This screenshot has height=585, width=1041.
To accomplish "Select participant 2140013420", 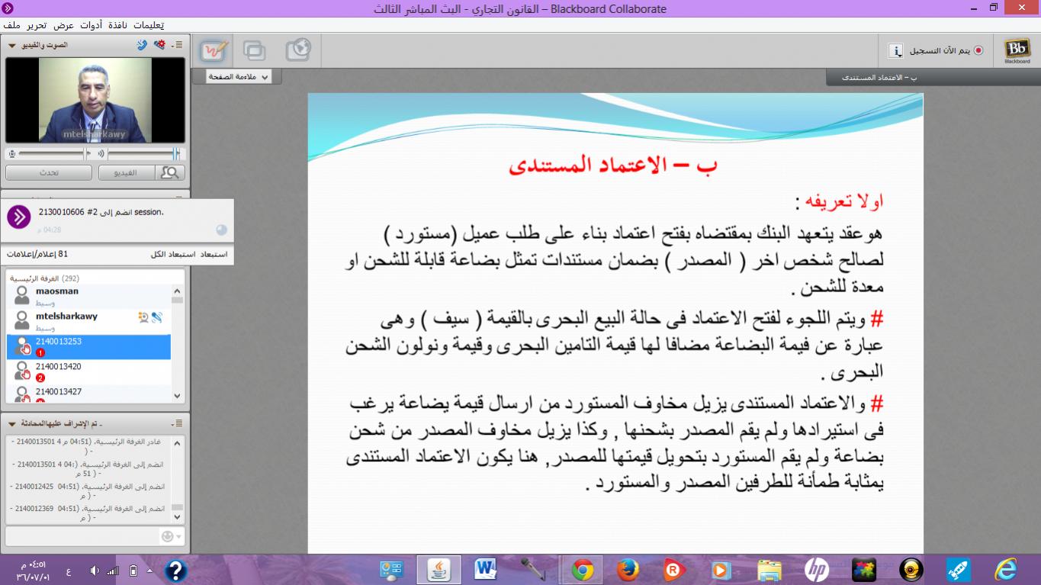I will coord(88,372).
